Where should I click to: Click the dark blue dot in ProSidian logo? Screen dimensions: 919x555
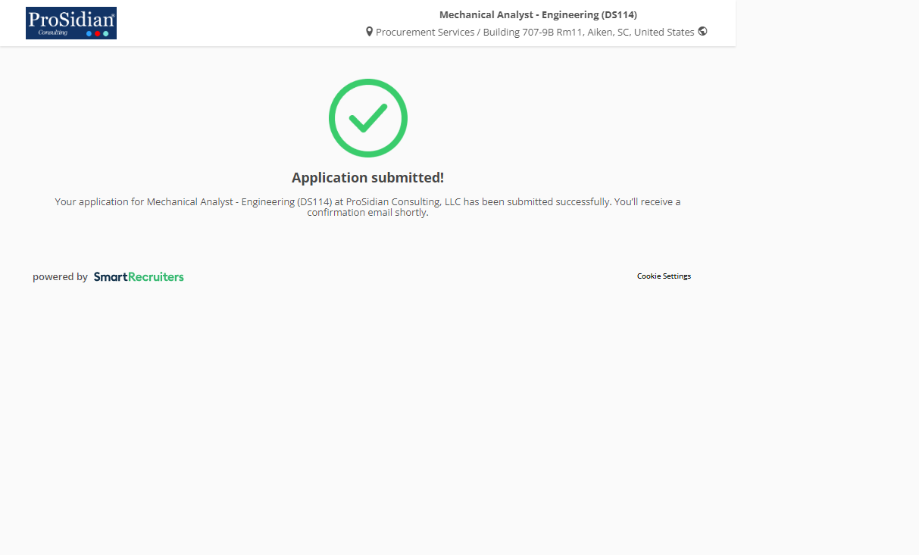point(89,33)
